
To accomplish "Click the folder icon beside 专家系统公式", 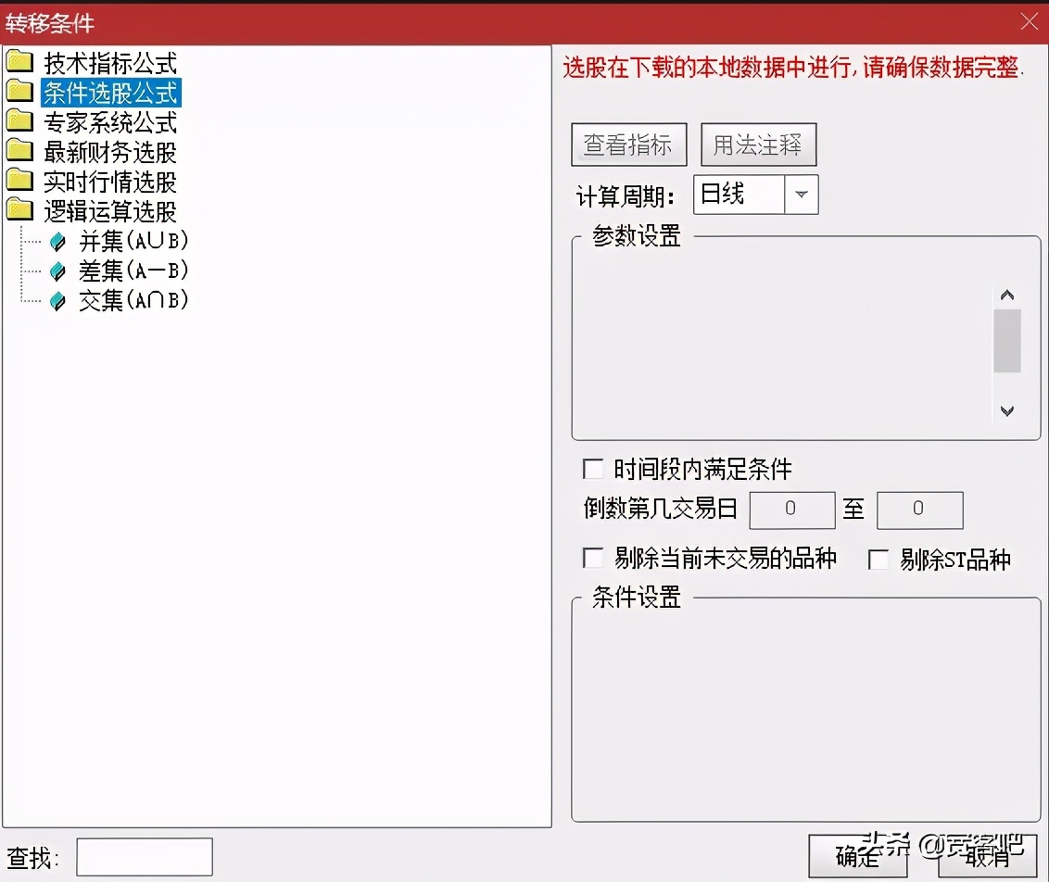I will click(x=20, y=121).
